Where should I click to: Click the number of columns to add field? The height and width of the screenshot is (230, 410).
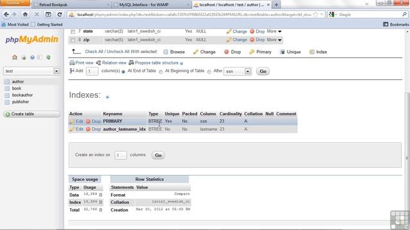92,71
